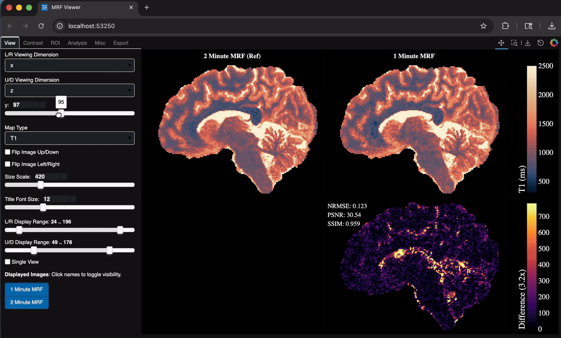Toggle visibility of 2 Minute MRF

[26, 302]
